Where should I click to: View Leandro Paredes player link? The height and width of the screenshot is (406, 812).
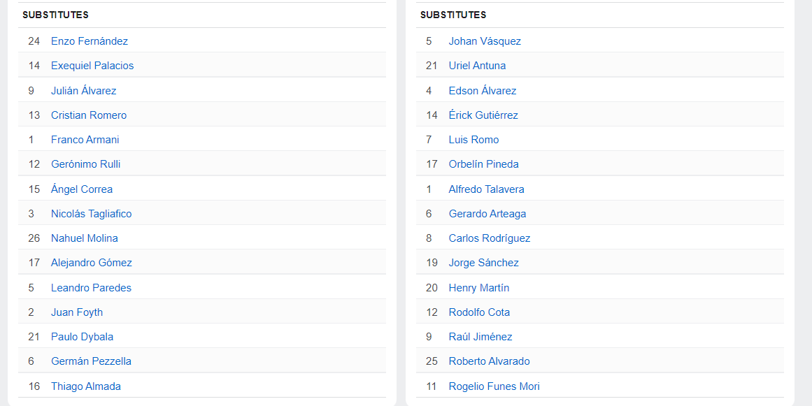[x=91, y=288]
